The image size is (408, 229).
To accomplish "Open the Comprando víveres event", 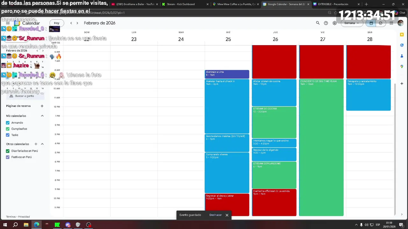I will pos(227,173).
